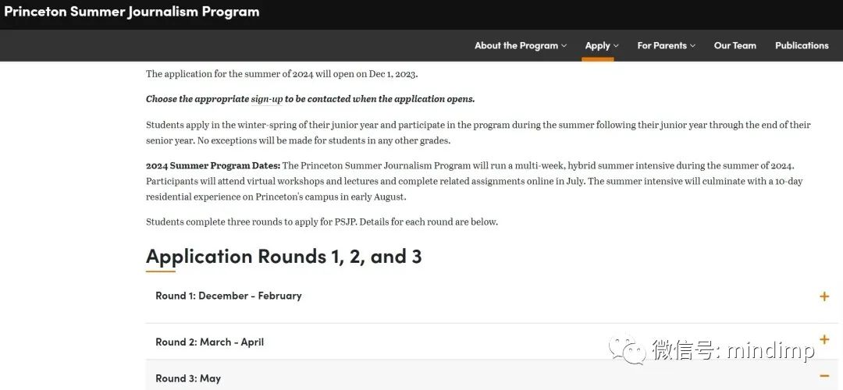Collapse Round 3 minus icon
The width and height of the screenshot is (843, 390).
pyautogui.click(x=824, y=375)
